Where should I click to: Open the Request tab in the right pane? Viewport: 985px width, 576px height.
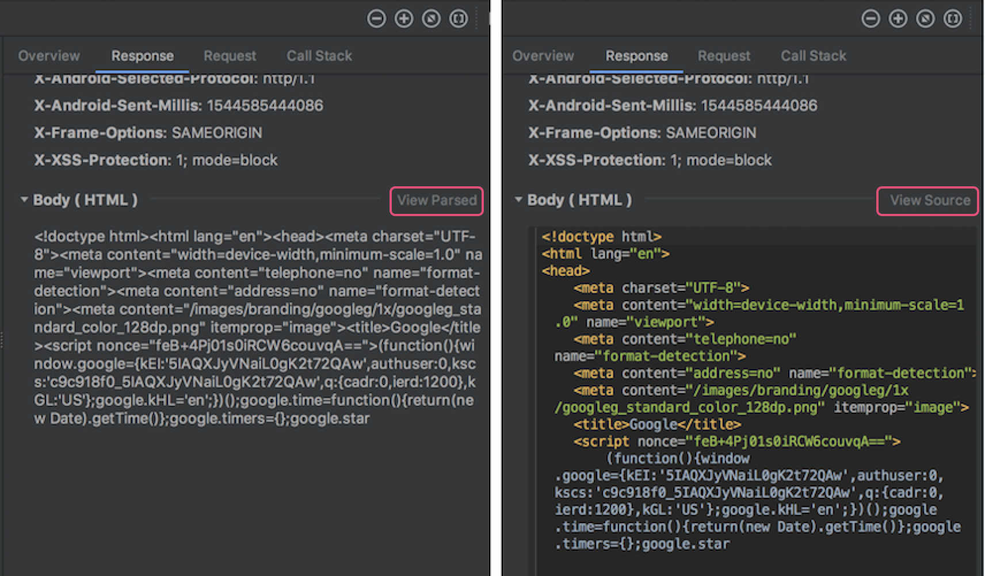(724, 55)
